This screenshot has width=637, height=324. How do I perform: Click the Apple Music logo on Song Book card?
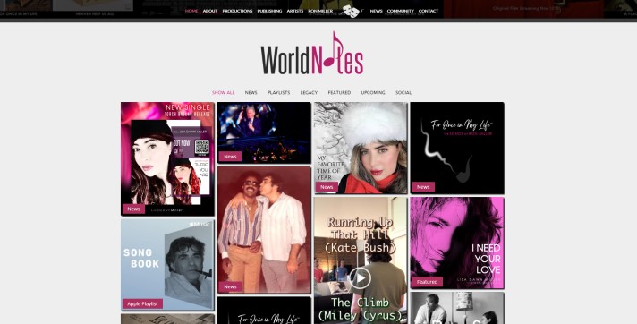(x=200, y=224)
